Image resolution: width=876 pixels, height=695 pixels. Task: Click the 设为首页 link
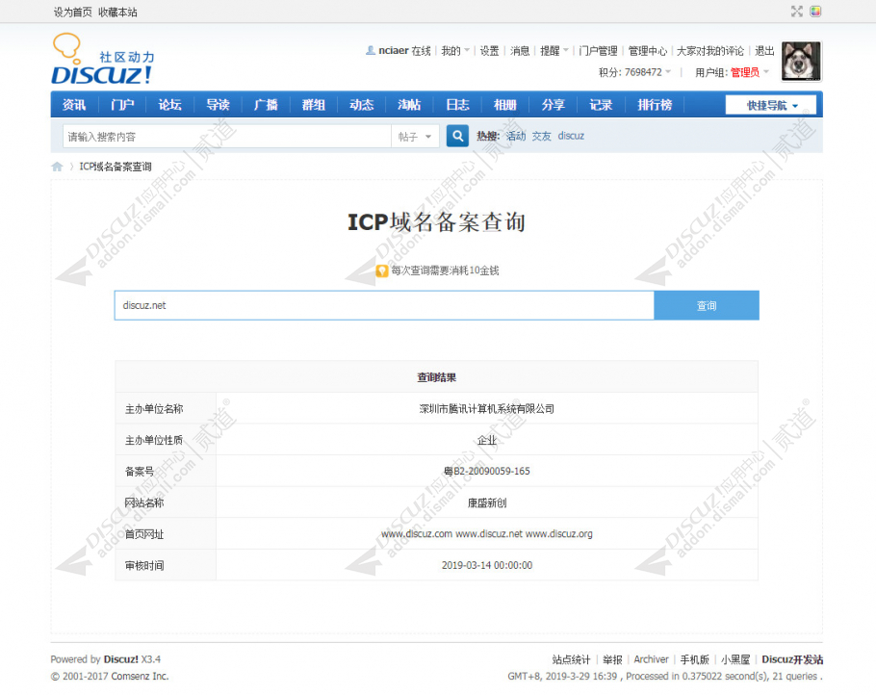[x=72, y=13]
